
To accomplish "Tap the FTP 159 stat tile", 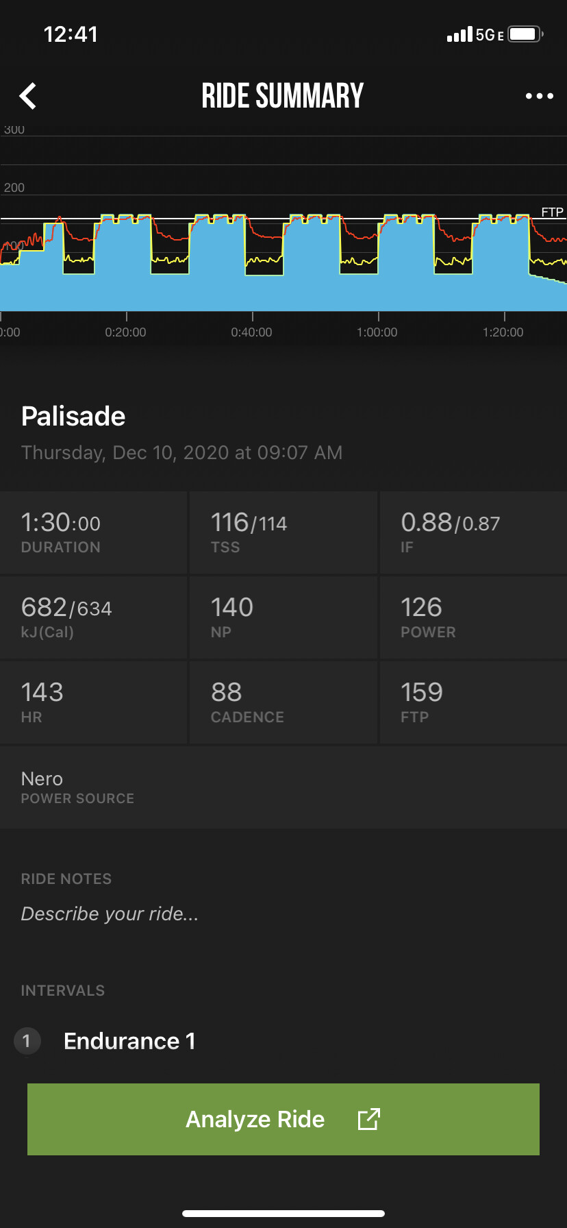I will pos(473,702).
